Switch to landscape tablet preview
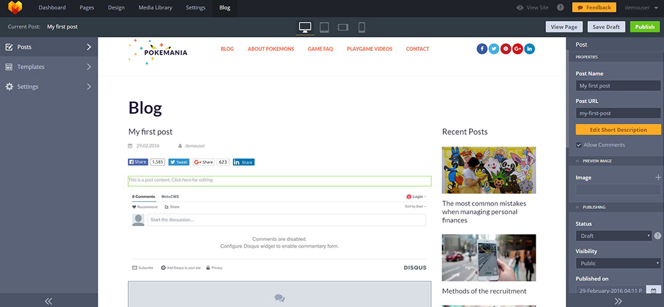The width and height of the screenshot is (664, 307). pyautogui.click(x=343, y=27)
